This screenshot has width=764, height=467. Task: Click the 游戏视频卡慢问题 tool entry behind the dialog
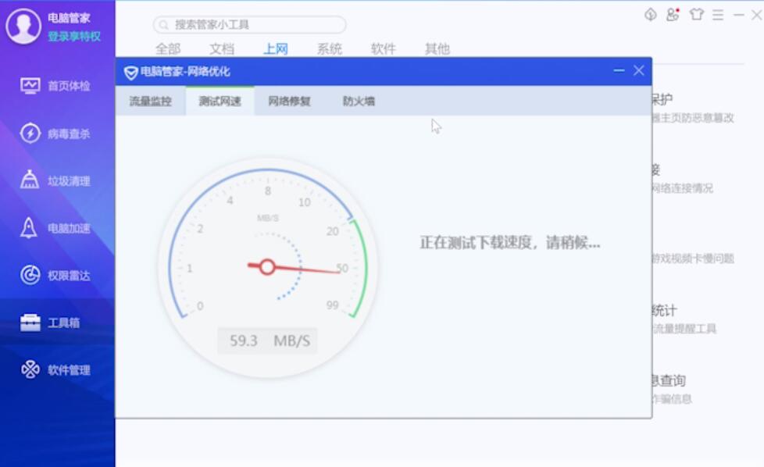tap(693, 258)
